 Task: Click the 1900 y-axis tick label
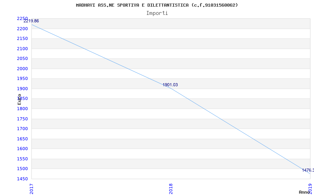click(x=22, y=89)
